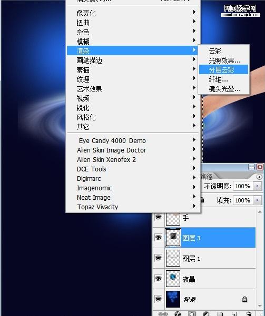This screenshot has width=265, height=316.
Task: Expand the 其它 submenu arrow
Action: [194, 126]
